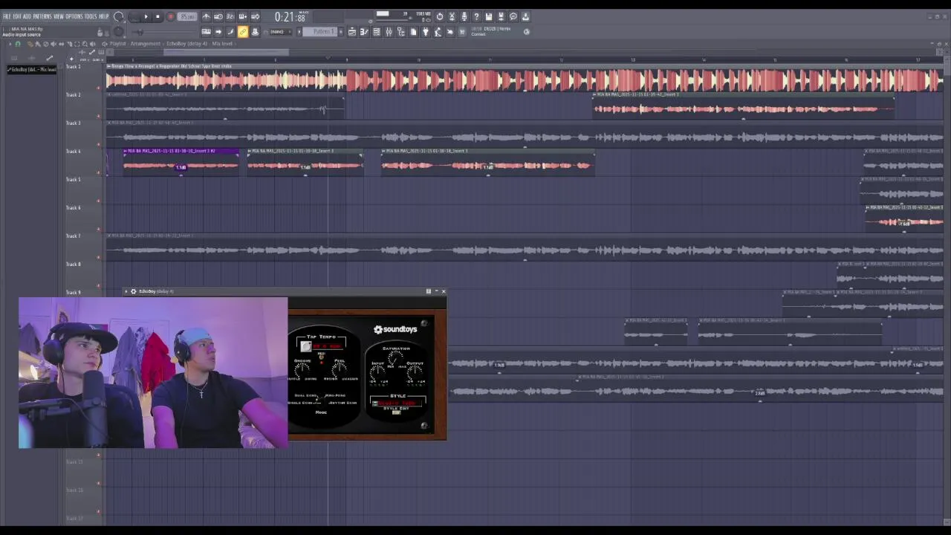Open the Channel rack icon in toolbar
The height and width of the screenshot is (535, 951).
pos(376,32)
